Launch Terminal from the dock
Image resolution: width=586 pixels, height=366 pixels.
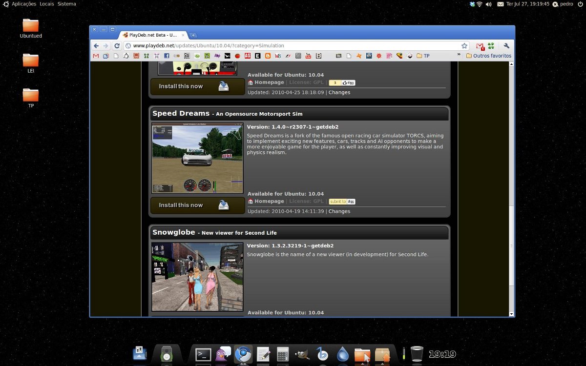click(203, 354)
